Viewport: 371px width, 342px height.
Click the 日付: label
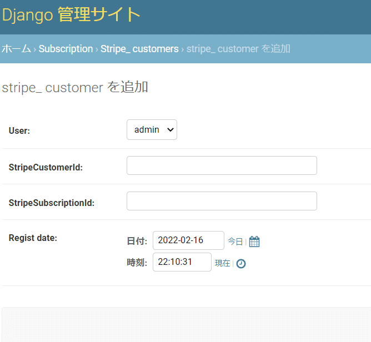[137, 241]
